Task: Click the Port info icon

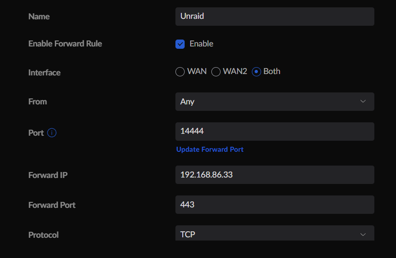Action: pyautogui.click(x=52, y=132)
